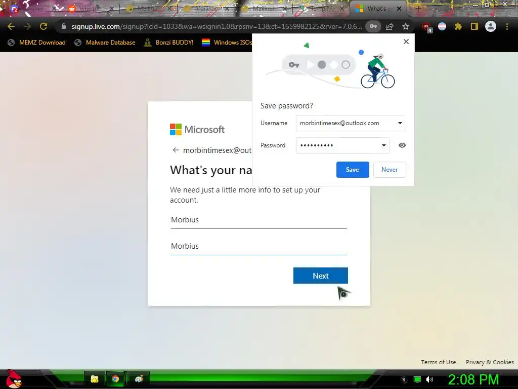This screenshot has height=389, width=518.
Task: Open the File Explorer taskbar icon
Action: [95, 379]
